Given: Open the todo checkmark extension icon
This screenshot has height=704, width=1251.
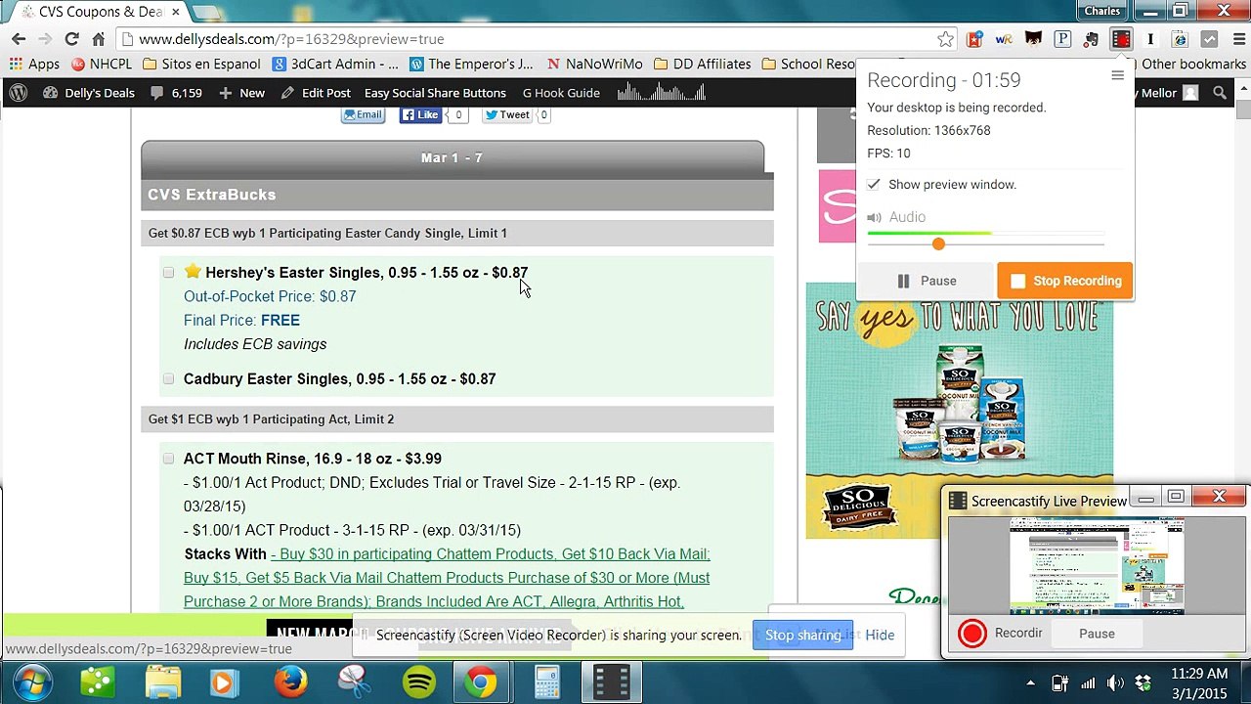Looking at the screenshot, I should [x=1209, y=39].
